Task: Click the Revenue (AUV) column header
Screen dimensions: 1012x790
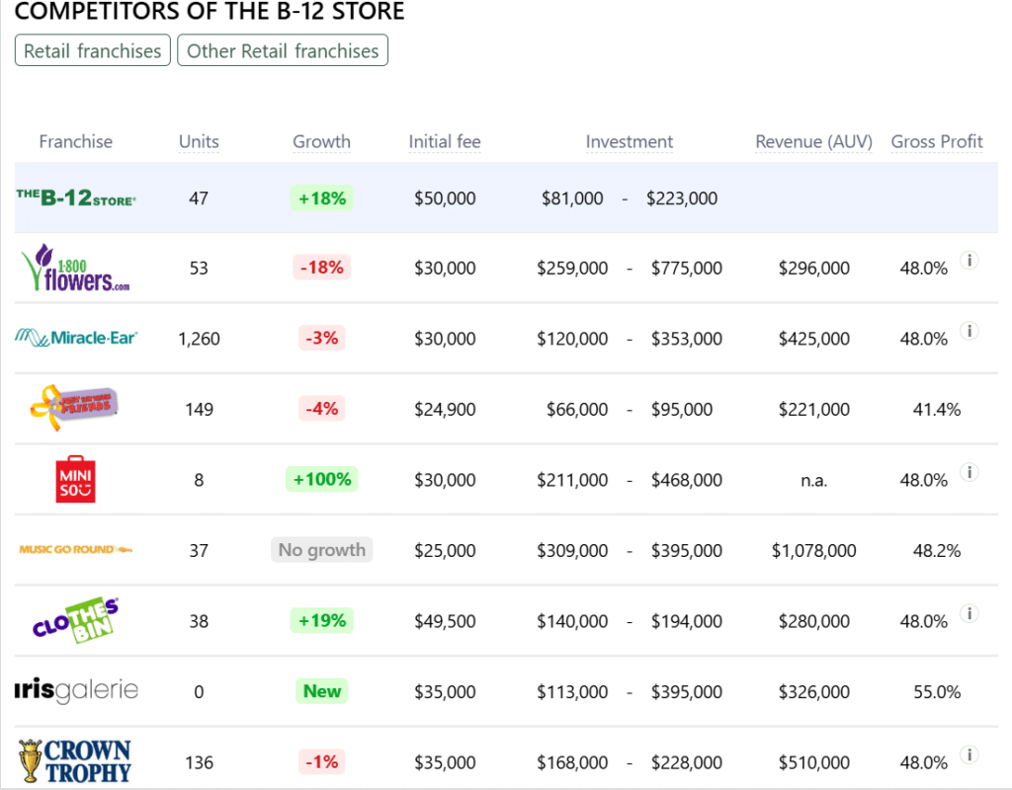Action: 814,141
